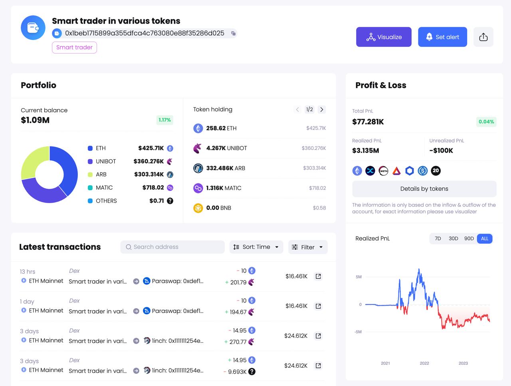Click the blue ETH legend color swatch
This screenshot has height=386, width=511.
tap(90, 148)
